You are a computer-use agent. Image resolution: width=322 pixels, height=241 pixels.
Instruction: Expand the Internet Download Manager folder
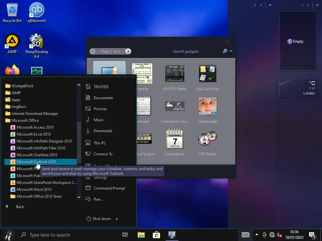coord(32,114)
